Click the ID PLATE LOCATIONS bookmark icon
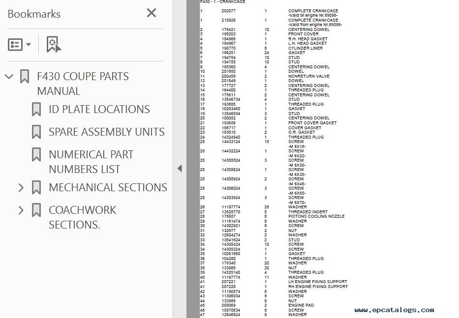459x318 pixels. pos(36,109)
